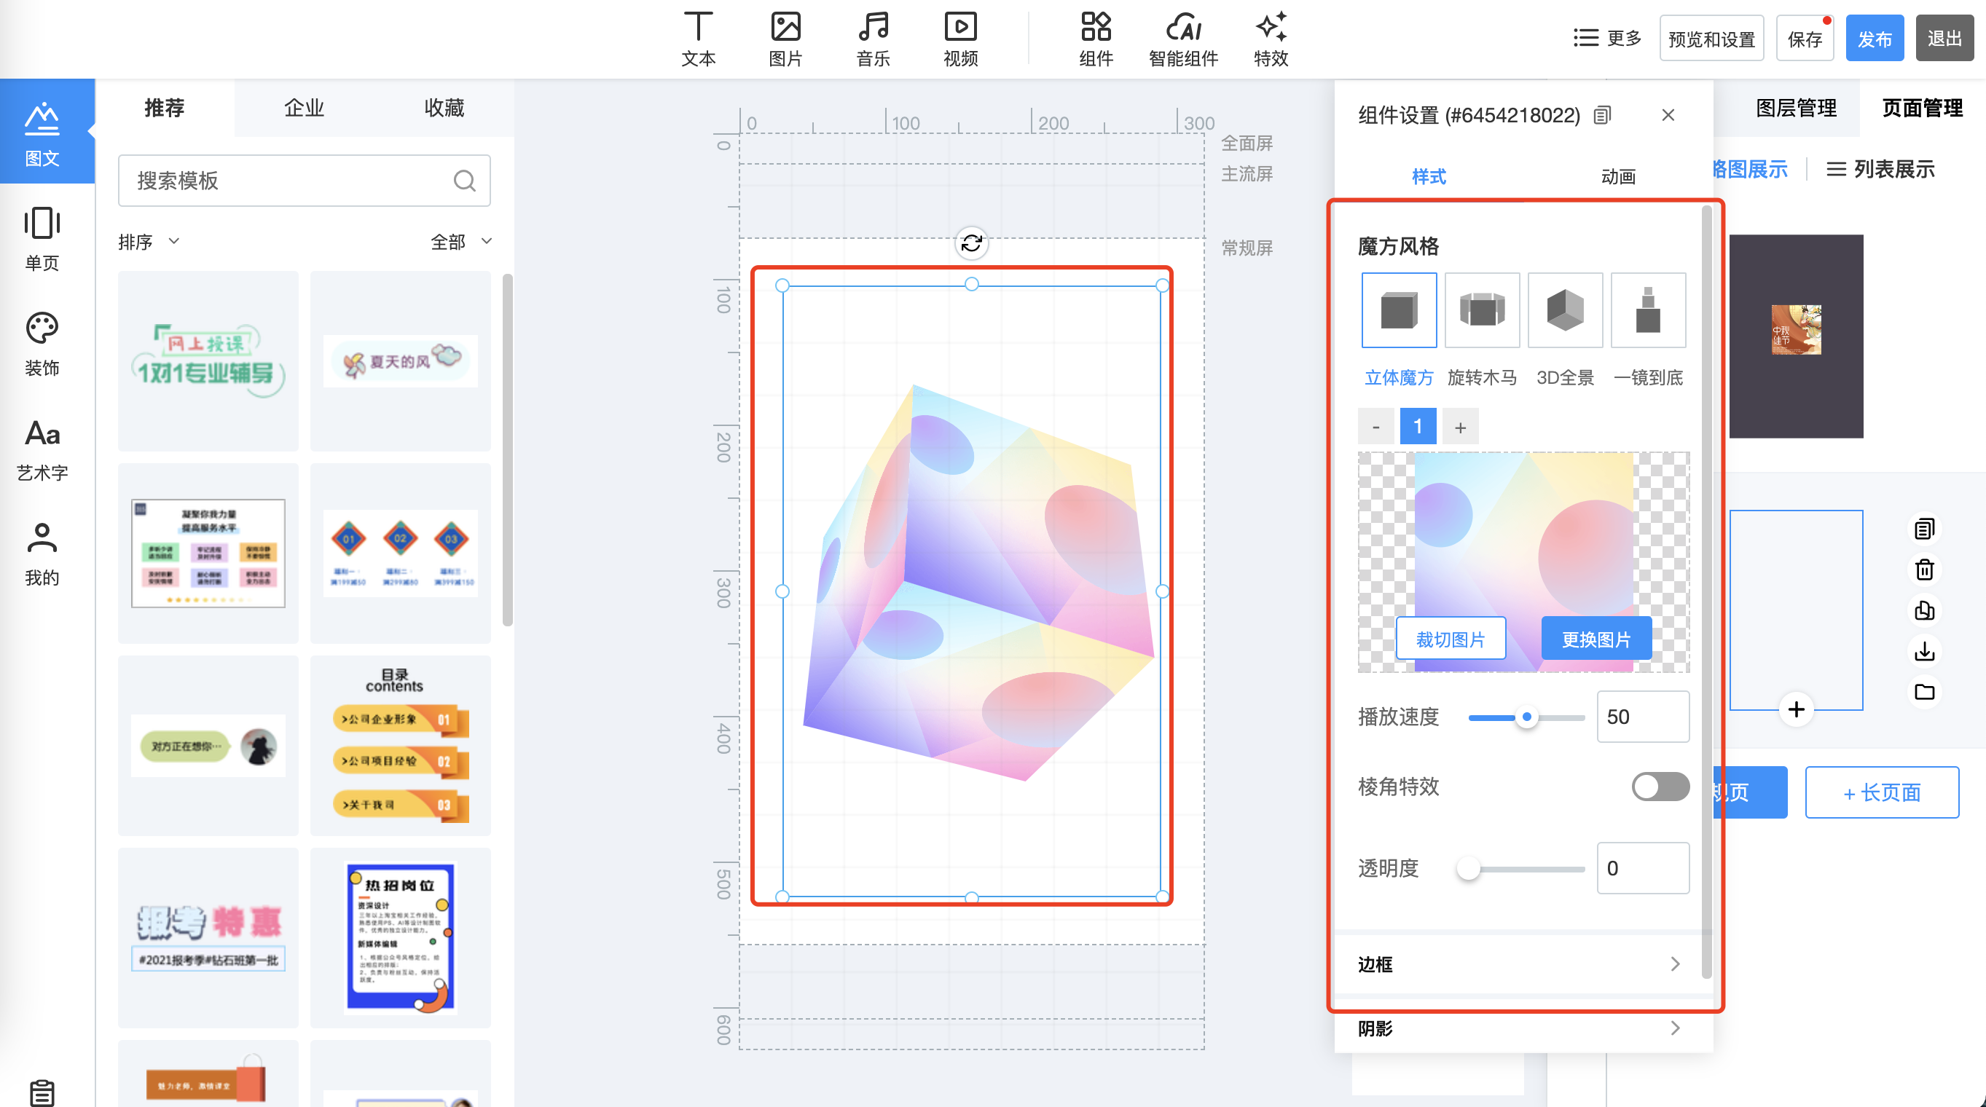Click the 搜索模板 search field

coord(304,181)
